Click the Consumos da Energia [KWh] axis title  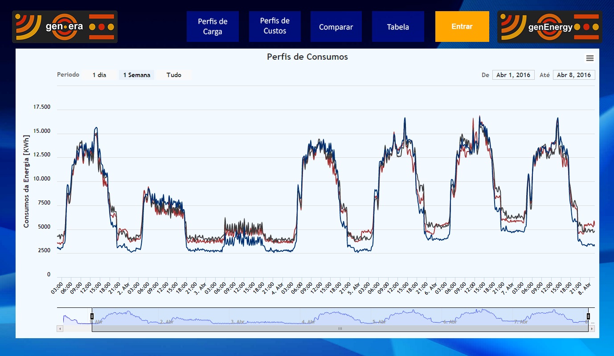click(x=26, y=181)
